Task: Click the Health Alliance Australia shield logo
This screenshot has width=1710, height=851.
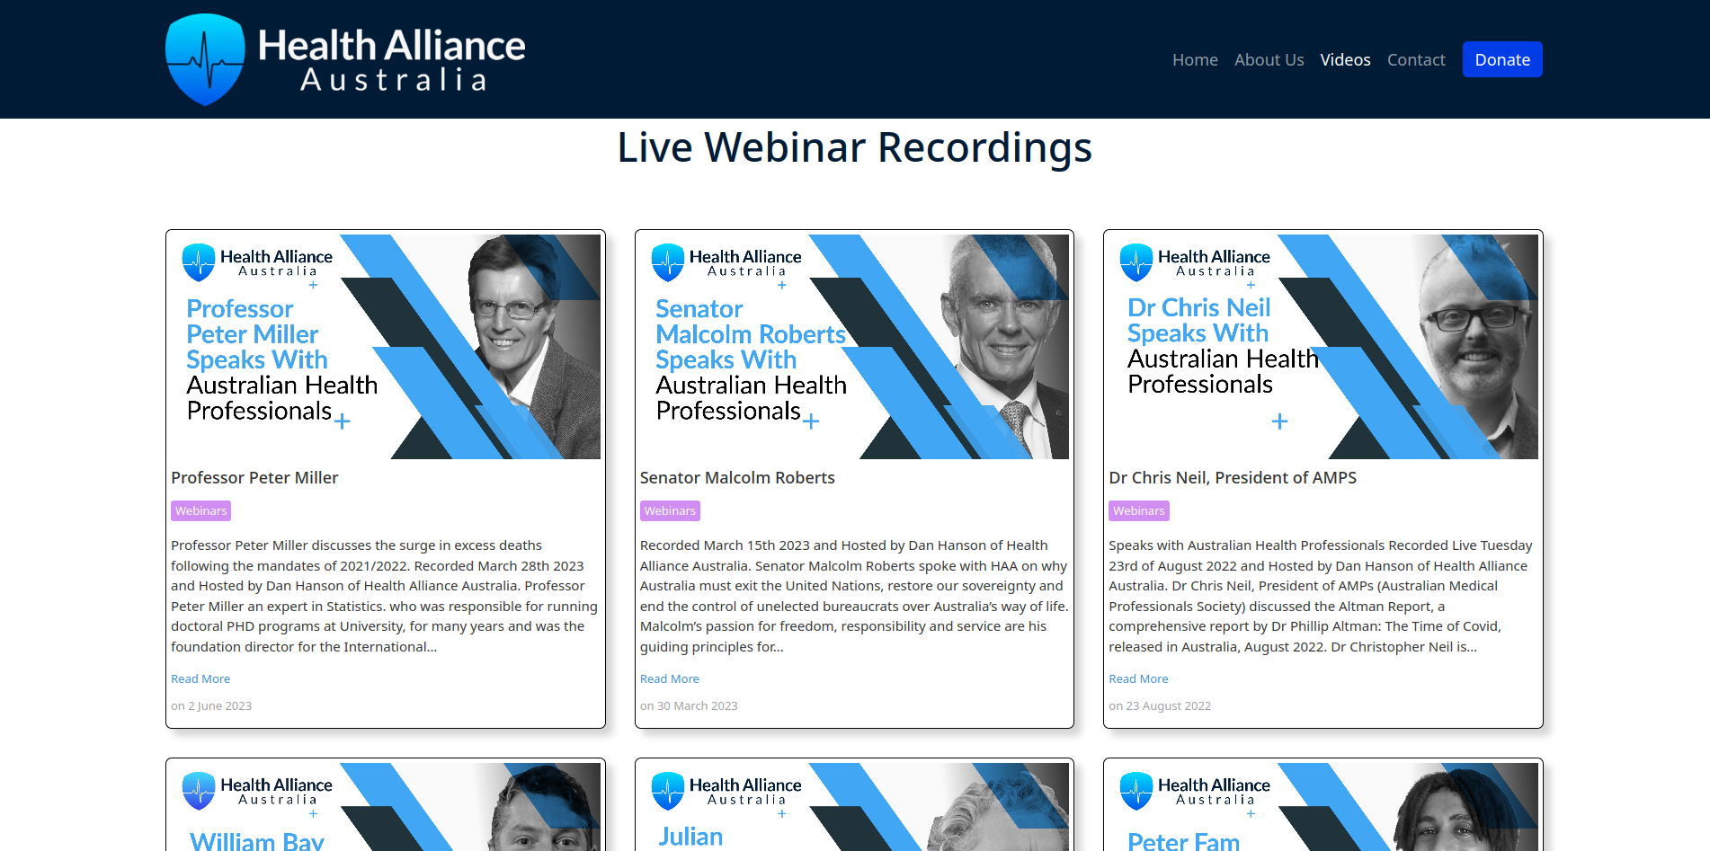Action: pyautogui.click(x=206, y=59)
